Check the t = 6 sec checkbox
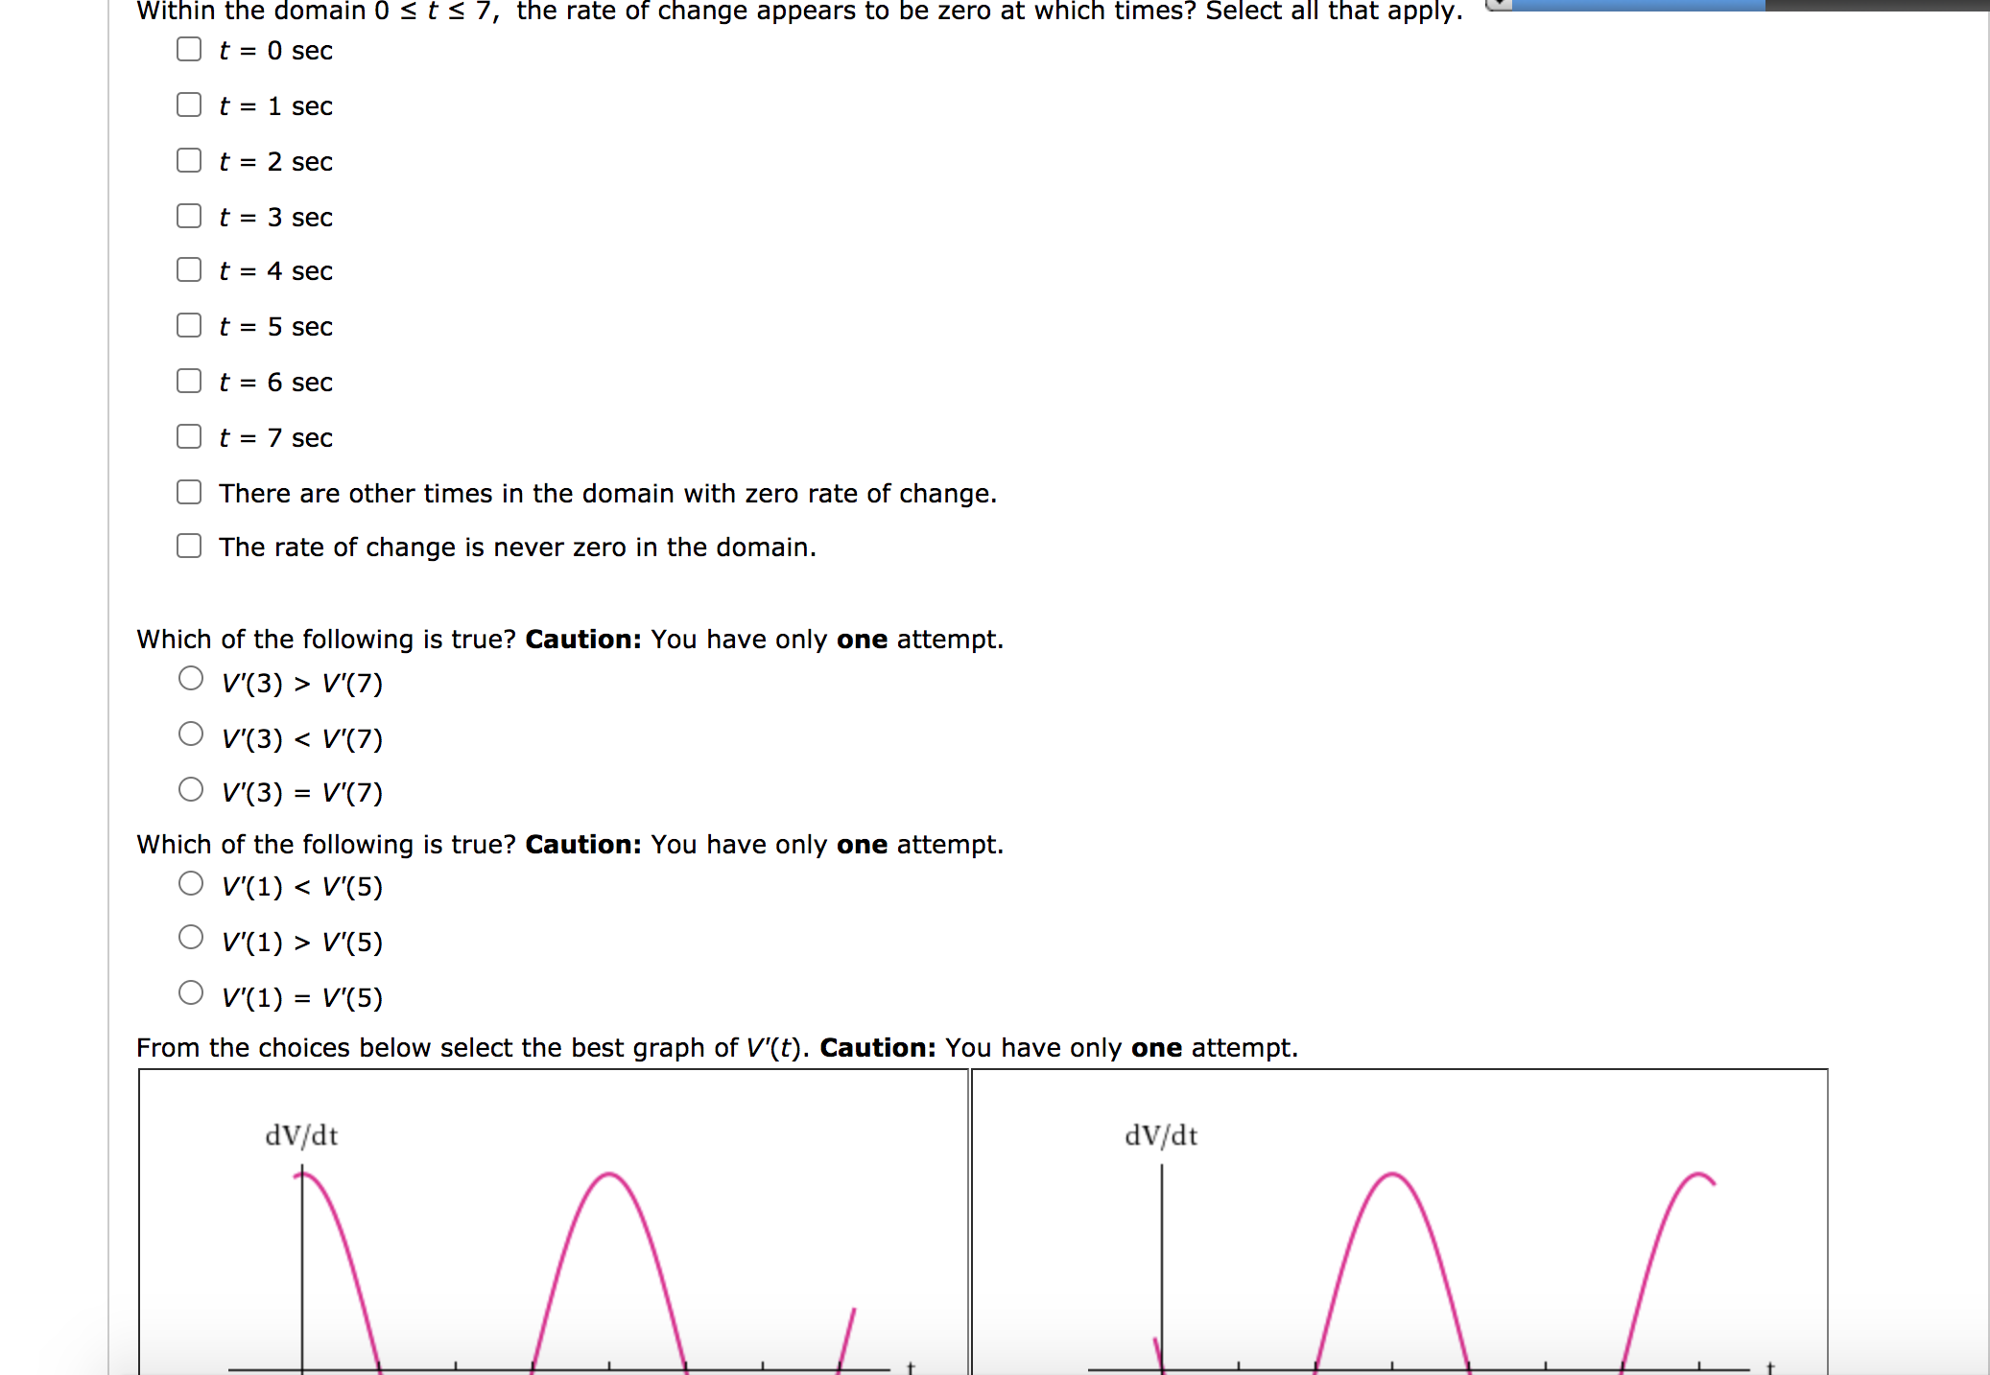The height and width of the screenshot is (1375, 1990). coord(188,381)
